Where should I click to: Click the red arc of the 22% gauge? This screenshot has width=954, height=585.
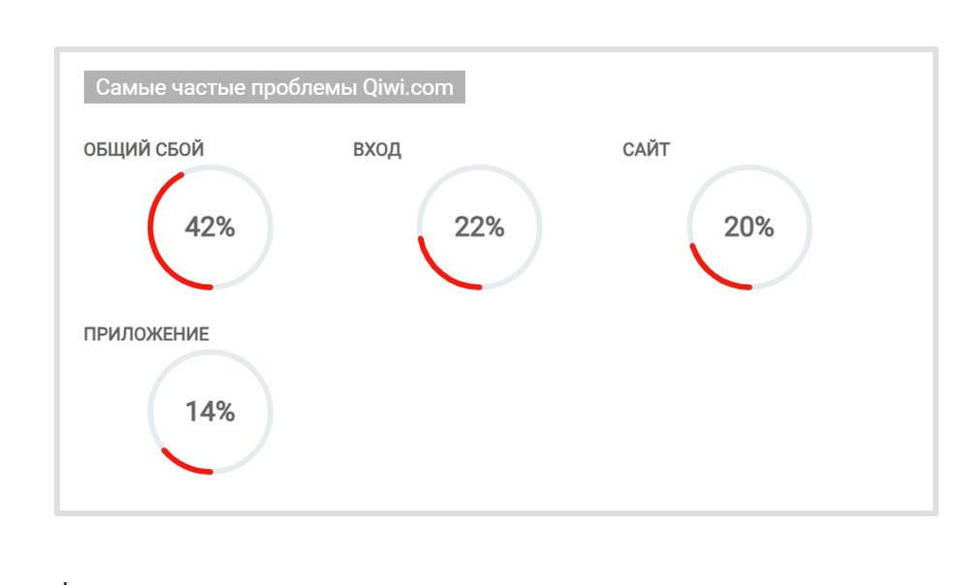pyautogui.click(x=436, y=272)
